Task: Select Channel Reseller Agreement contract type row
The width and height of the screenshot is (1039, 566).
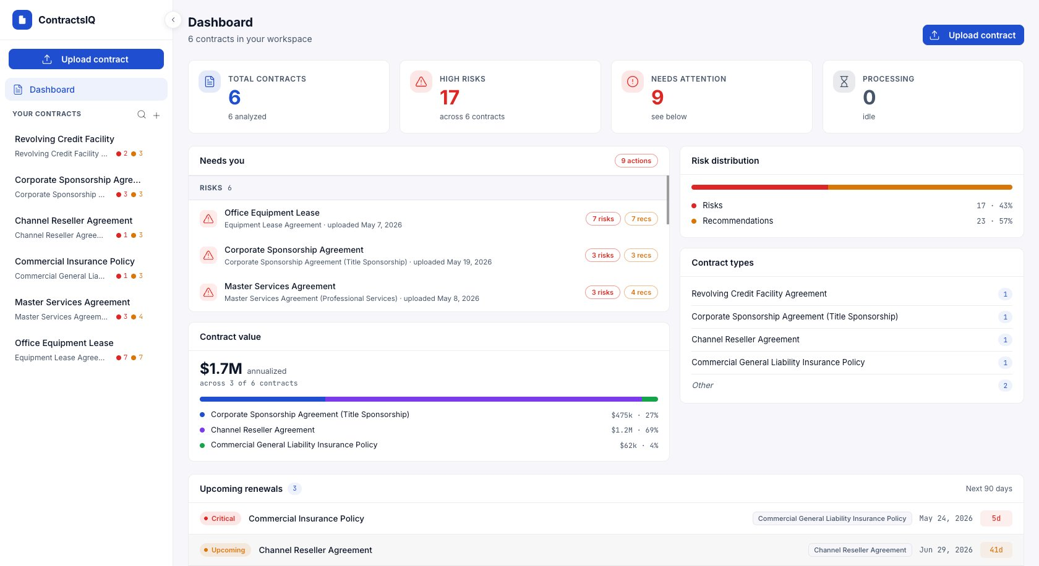Action: pos(852,340)
